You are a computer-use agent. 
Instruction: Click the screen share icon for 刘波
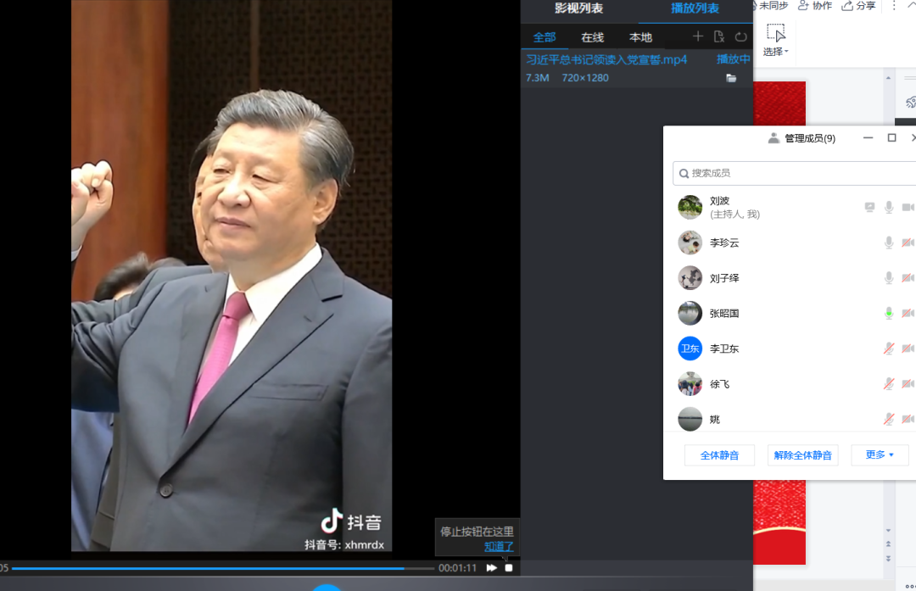869,207
